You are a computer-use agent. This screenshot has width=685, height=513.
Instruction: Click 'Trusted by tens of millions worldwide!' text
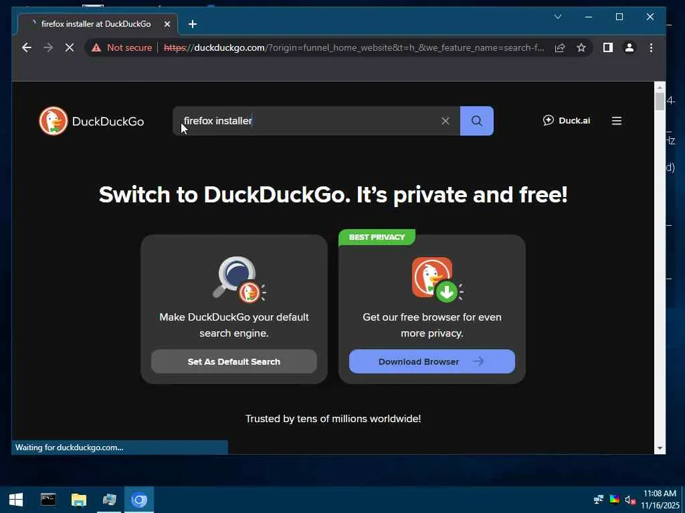point(333,419)
